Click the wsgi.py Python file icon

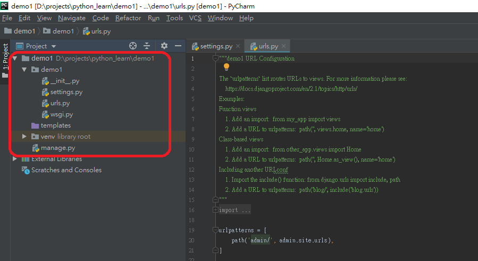point(45,115)
